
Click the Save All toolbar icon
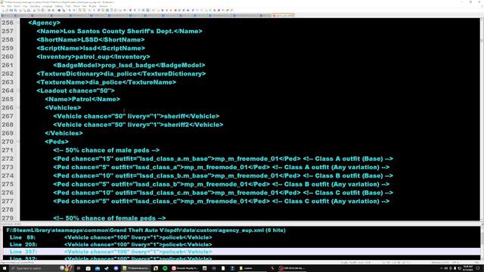pos(15,10)
